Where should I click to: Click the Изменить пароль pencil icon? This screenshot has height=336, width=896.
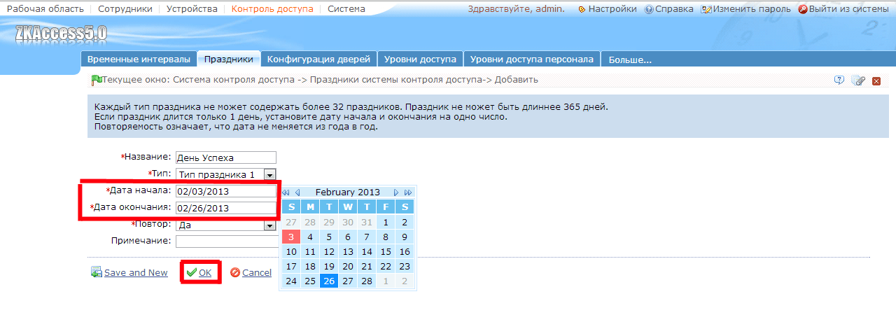click(706, 10)
